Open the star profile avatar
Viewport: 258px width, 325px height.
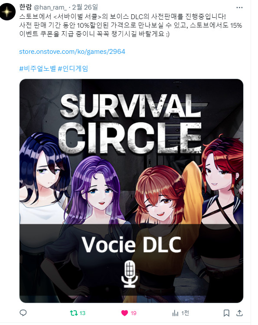point(7,12)
